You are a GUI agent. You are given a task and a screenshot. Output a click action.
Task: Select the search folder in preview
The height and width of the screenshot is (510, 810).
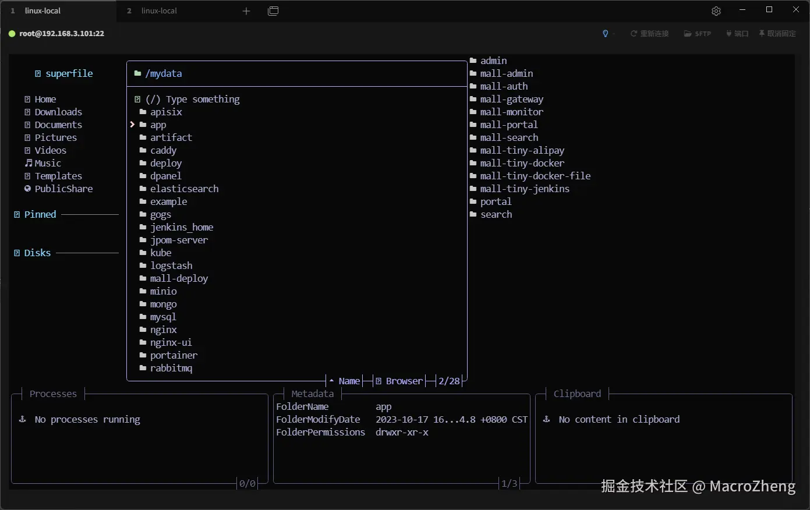pyautogui.click(x=496, y=215)
